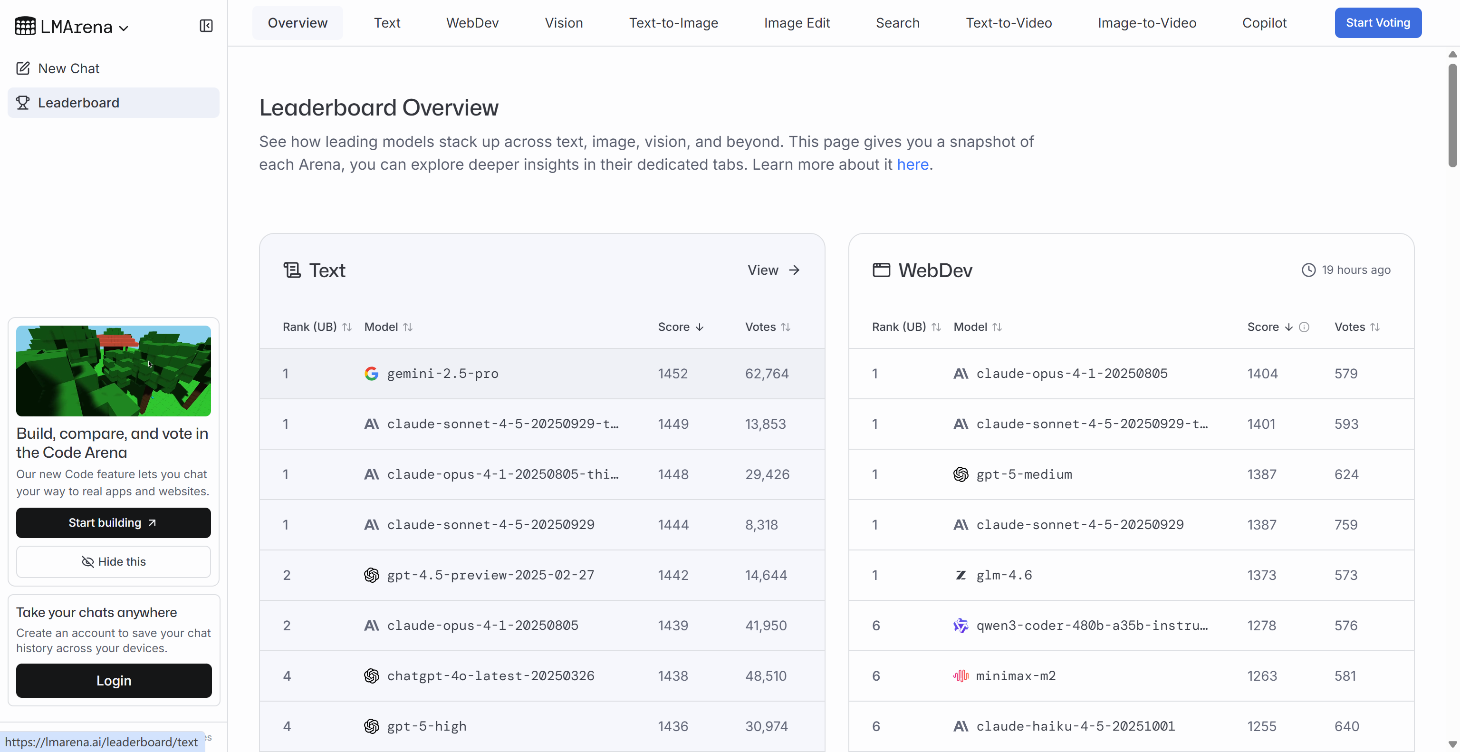
Task: Click the Leaderboard trophy icon
Action: [23, 103]
